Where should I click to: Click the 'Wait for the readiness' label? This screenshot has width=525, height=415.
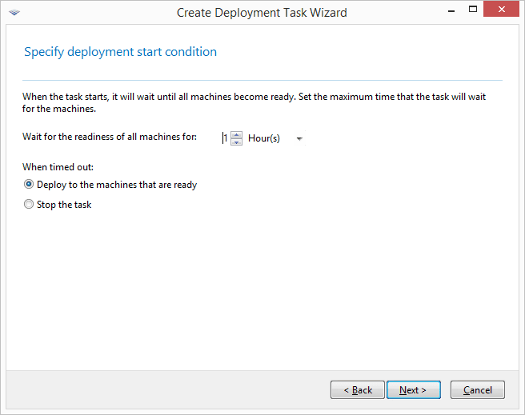coord(110,137)
